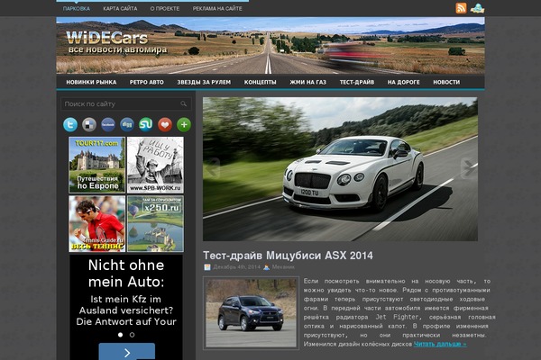Open the Tennis-Guide.ru tennis banner
The height and width of the screenshot is (360, 541).
(97, 223)
